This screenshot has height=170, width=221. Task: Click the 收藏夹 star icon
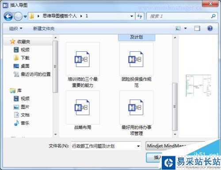pyautogui.click(x=12, y=42)
